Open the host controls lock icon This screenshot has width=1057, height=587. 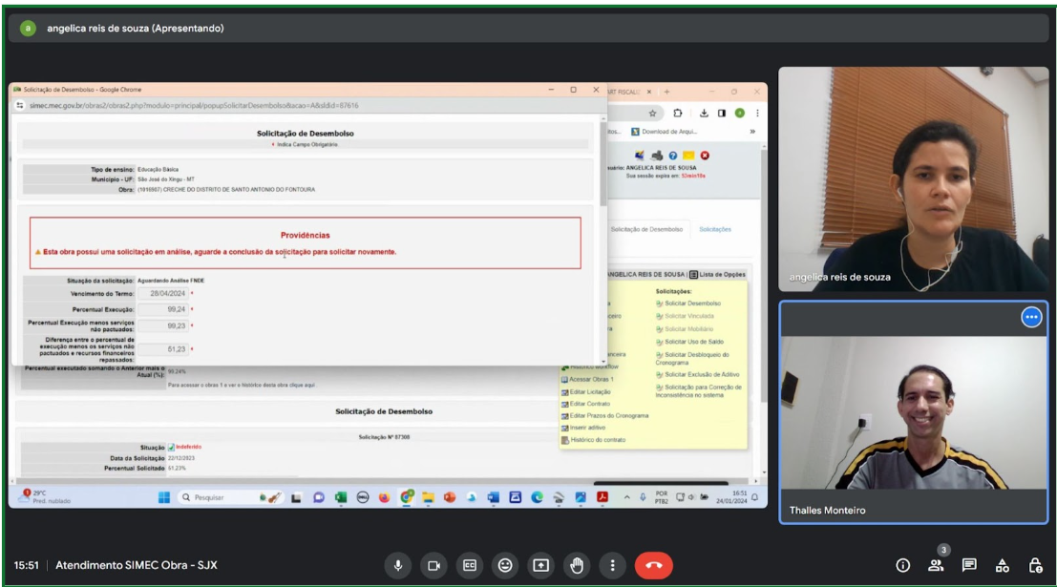[x=1035, y=565]
